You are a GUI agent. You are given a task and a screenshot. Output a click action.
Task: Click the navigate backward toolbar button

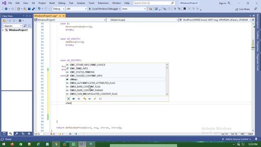(x=6, y=9)
